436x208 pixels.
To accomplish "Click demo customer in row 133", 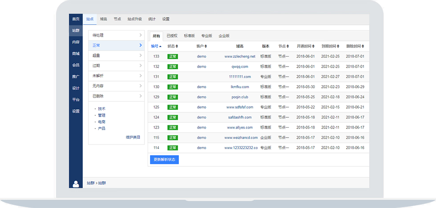I will 202,56.
